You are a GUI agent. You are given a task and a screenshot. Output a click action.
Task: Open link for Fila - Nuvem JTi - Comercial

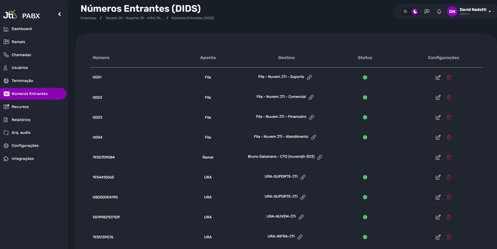point(311,97)
